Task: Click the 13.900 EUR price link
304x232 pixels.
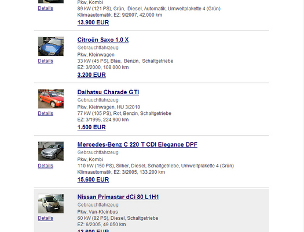Action: pos(93,23)
